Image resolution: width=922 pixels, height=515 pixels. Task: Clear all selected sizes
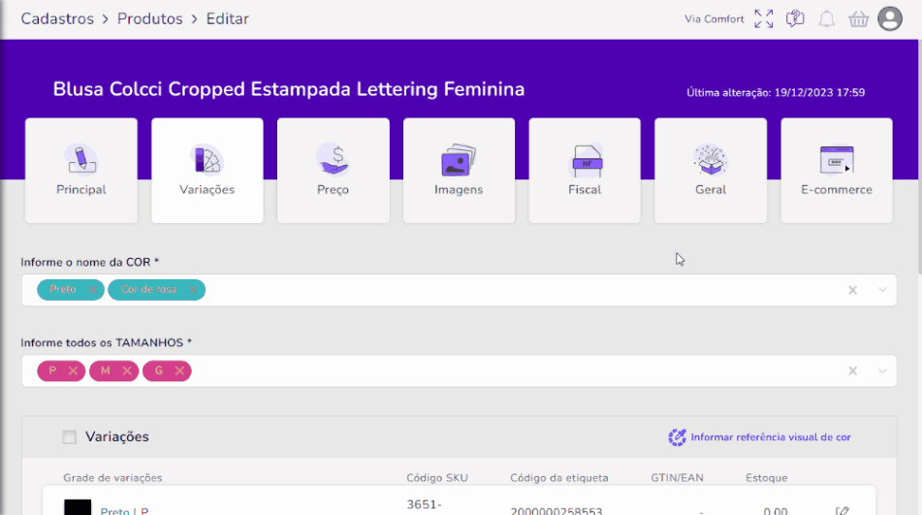pyautogui.click(x=852, y=370)
